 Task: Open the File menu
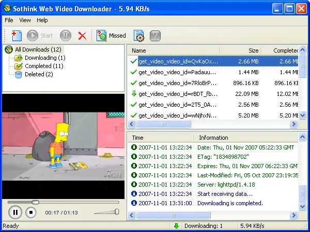9,20
